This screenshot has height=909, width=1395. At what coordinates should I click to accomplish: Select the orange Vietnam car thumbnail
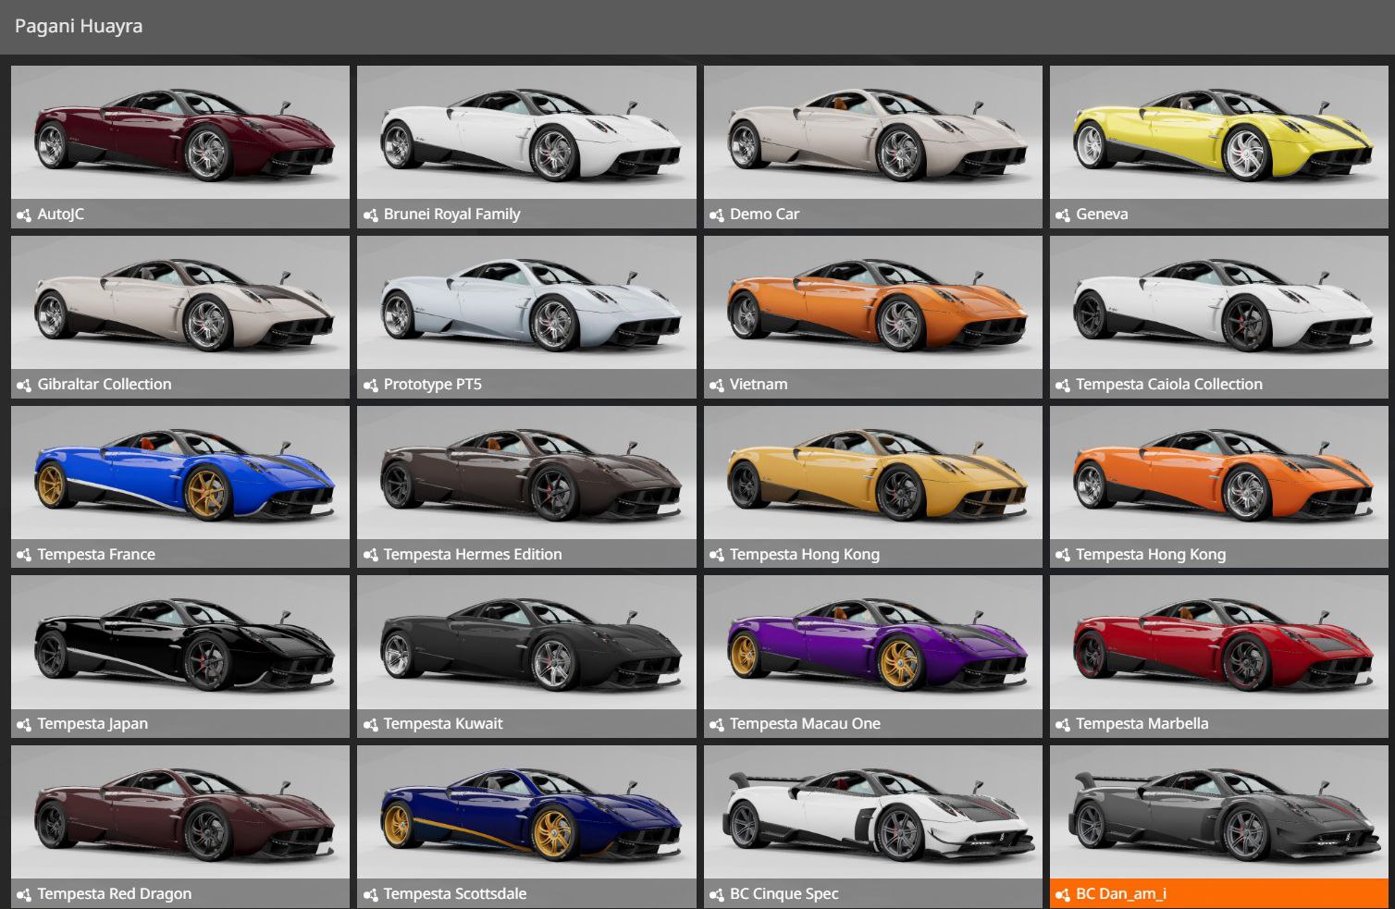coord(872,302)
